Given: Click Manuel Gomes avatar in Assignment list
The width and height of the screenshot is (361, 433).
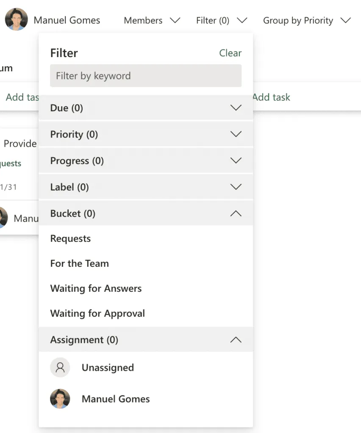Looking at the screenshot, I should point(60,399).
